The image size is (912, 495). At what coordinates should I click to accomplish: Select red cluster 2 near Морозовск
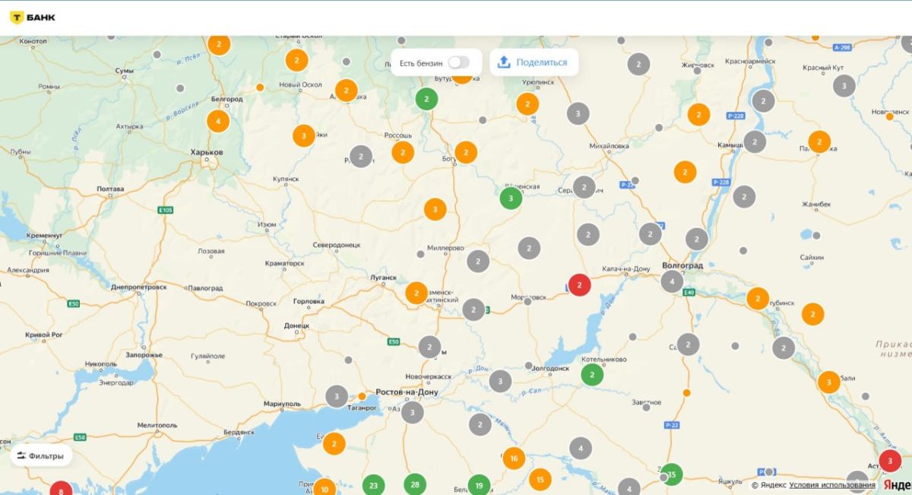[x=580, y=285]
